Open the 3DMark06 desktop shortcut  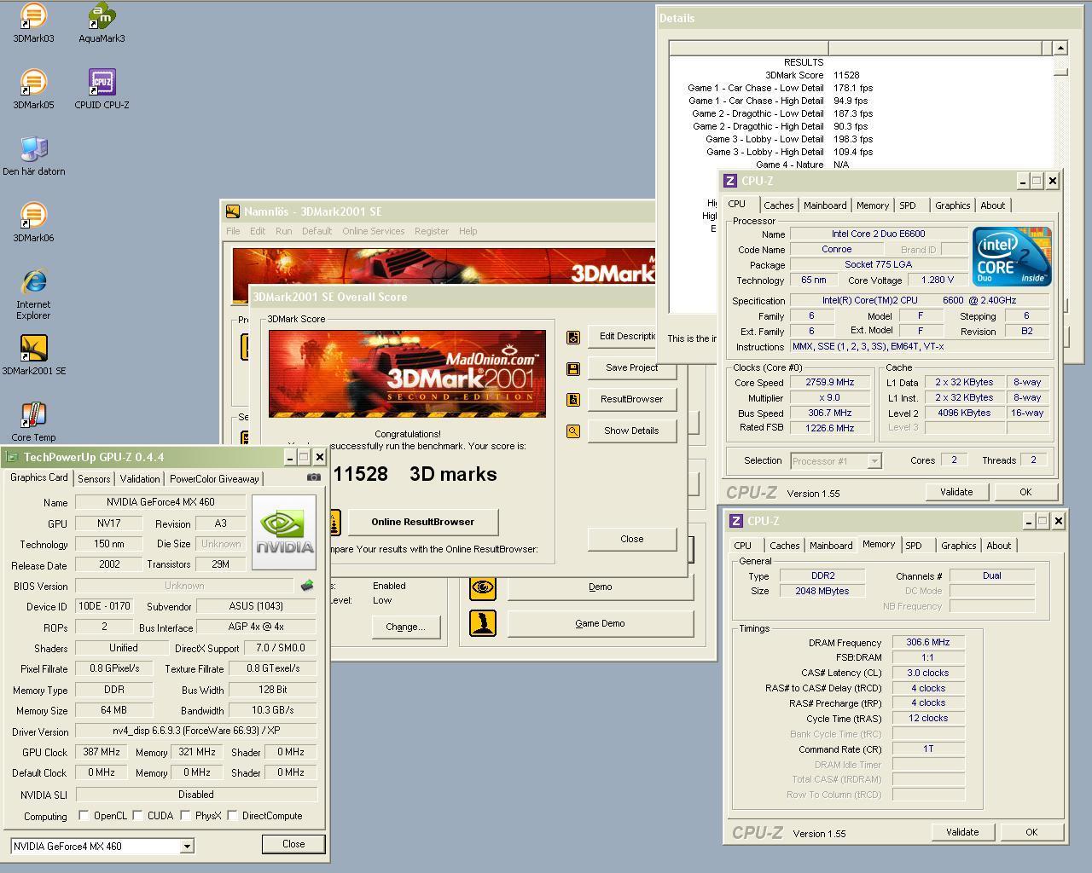(x=33, y=223)
